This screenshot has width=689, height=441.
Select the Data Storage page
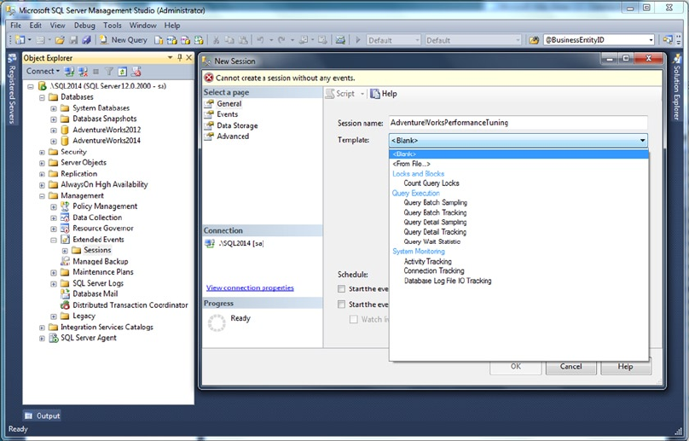pyautogui.click(x=237, y=125)
